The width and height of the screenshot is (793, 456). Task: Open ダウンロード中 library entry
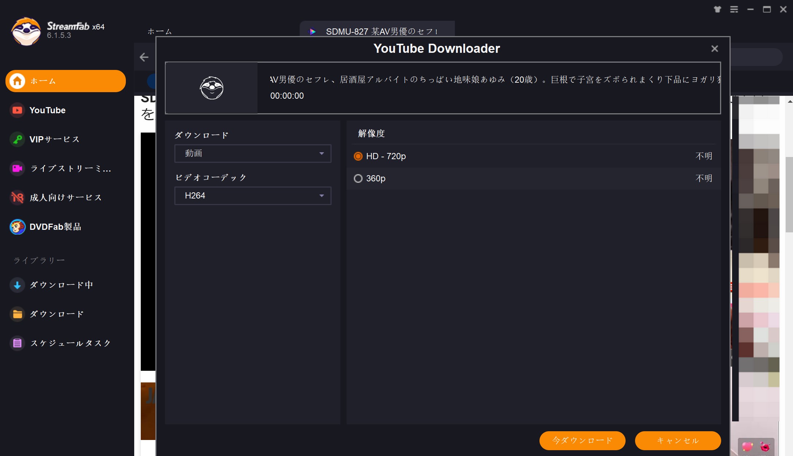tap(66, 285)
